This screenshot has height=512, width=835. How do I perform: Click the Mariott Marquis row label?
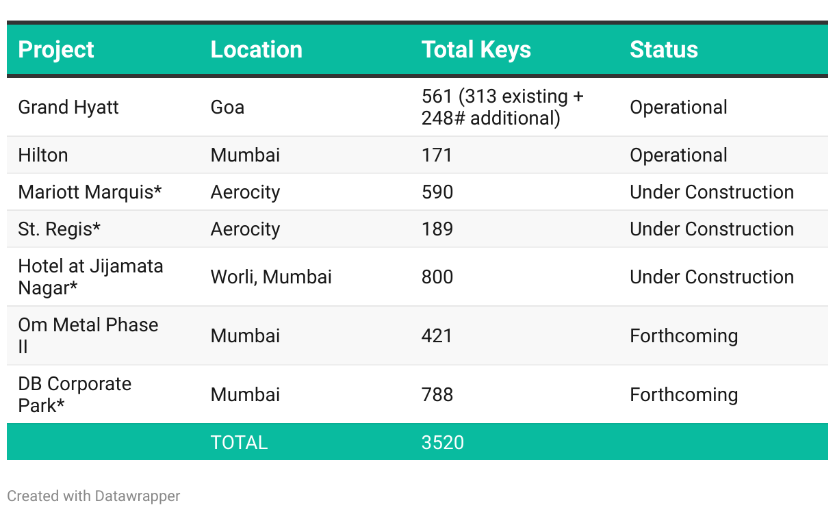90,192
